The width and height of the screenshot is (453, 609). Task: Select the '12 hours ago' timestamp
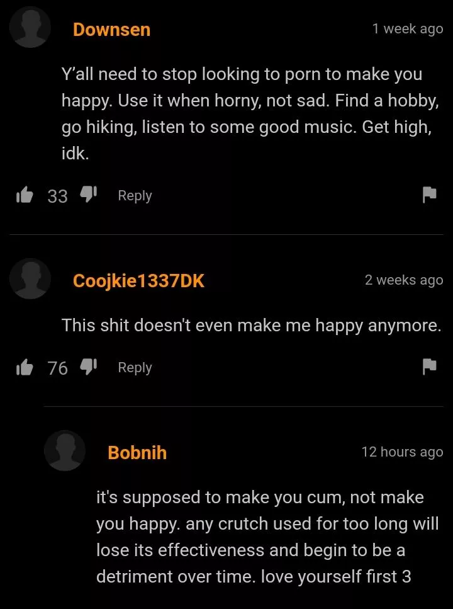pyautogui.click(x=402, y=452)
